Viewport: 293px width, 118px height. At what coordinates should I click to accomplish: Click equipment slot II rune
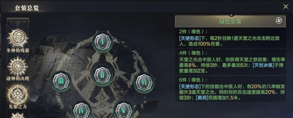(x=102, y=76)
